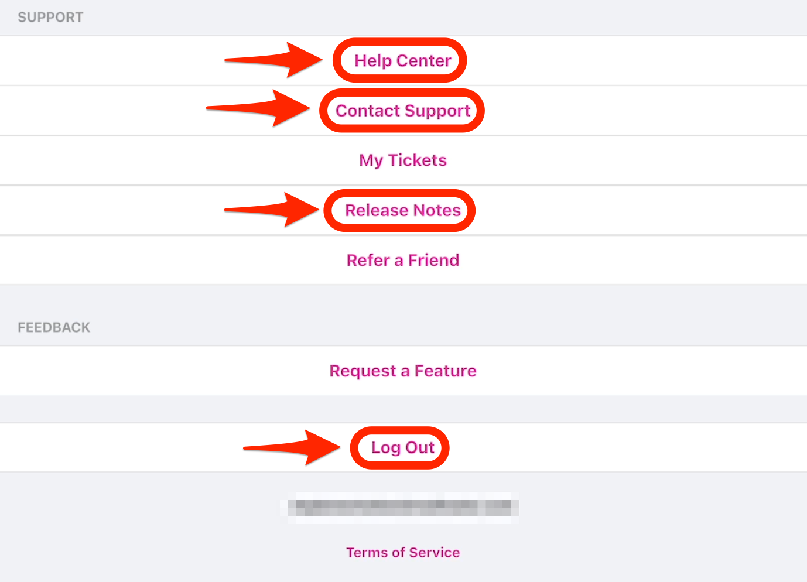The image size is (807, 582).
Task: Submit an idea via Request a Feature
Action: pyautogui.click(x=403, y=371)
